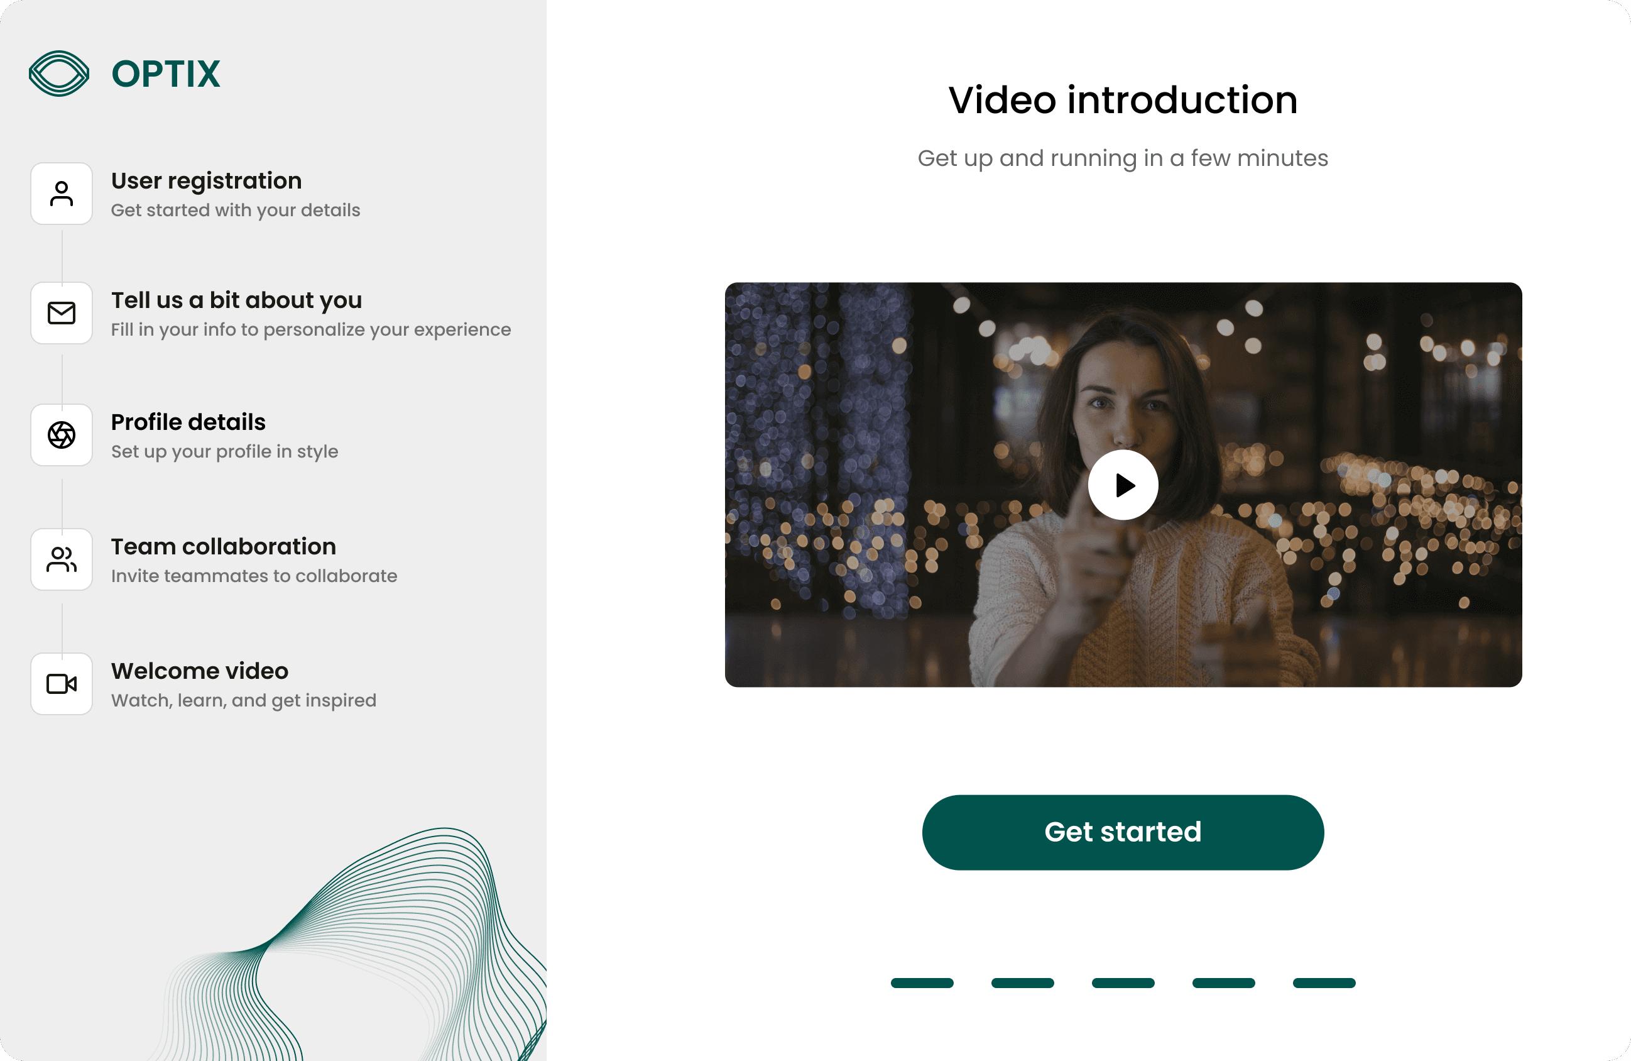Play the introduction video
This screenshot has height=1061, width=1631.
click(1123, 485)
